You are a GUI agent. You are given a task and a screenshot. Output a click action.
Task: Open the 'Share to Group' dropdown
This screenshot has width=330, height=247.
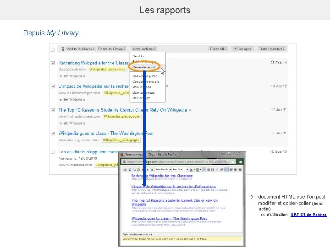[x=112, y=49]
